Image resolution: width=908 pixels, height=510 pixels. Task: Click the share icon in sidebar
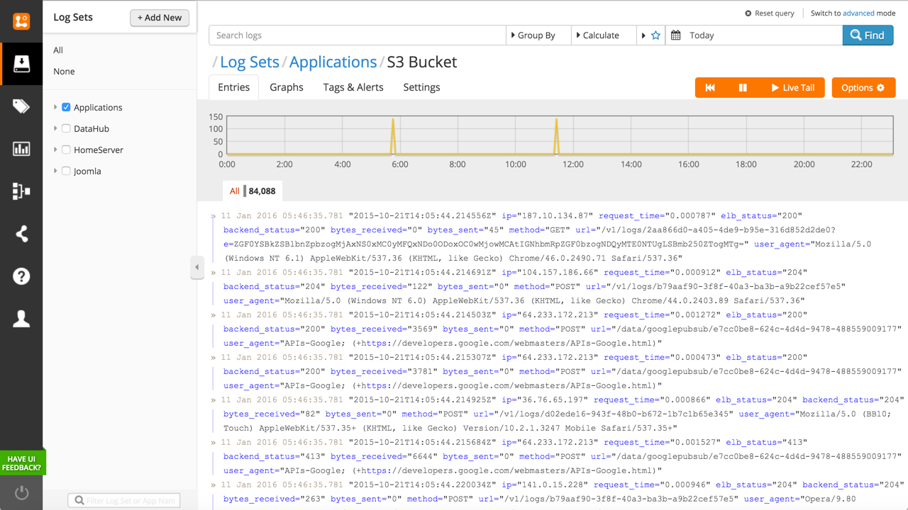21,234
